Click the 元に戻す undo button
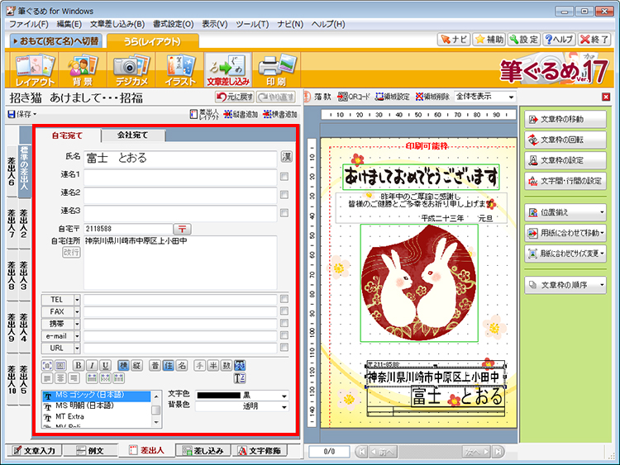 [x=234, y=97]
